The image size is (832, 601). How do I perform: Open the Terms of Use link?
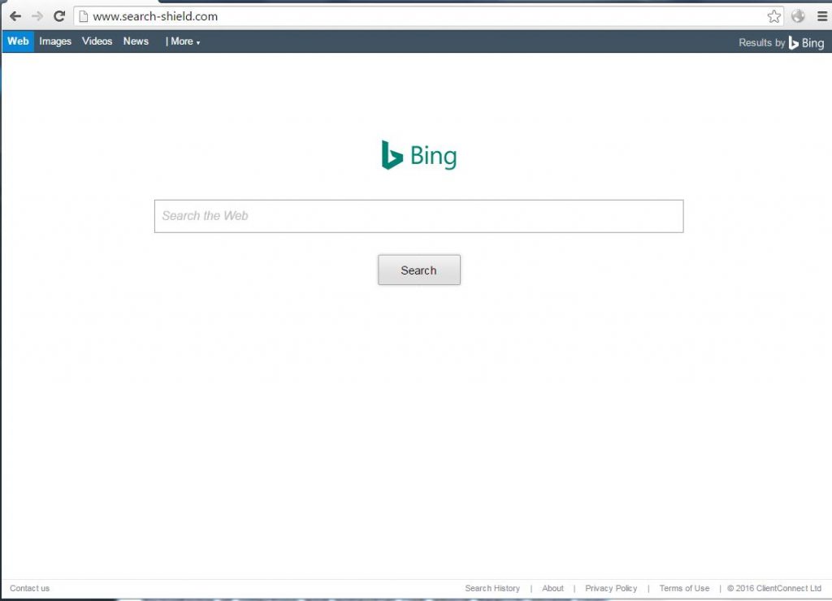(684, 588)
